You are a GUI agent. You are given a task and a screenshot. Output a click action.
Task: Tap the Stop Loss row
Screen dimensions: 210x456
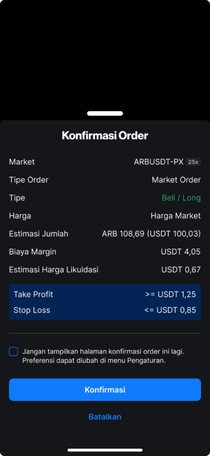105,310
